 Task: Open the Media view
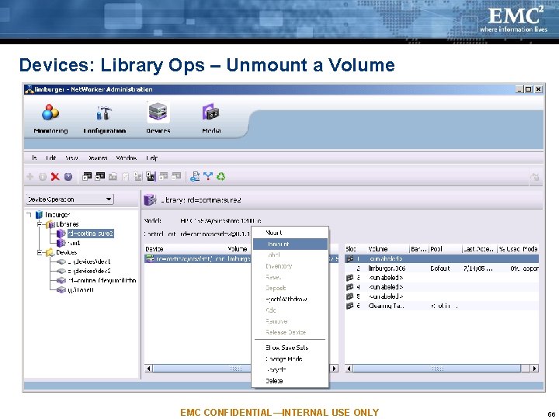(211, 119)
